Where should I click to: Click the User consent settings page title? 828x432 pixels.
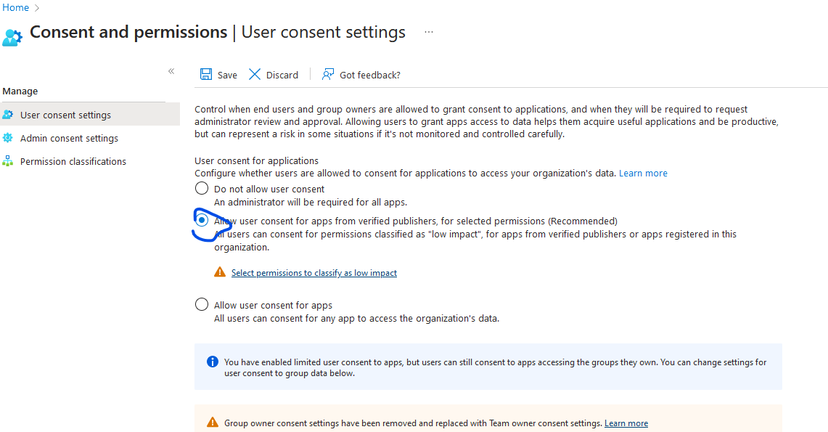coord(323,32)
